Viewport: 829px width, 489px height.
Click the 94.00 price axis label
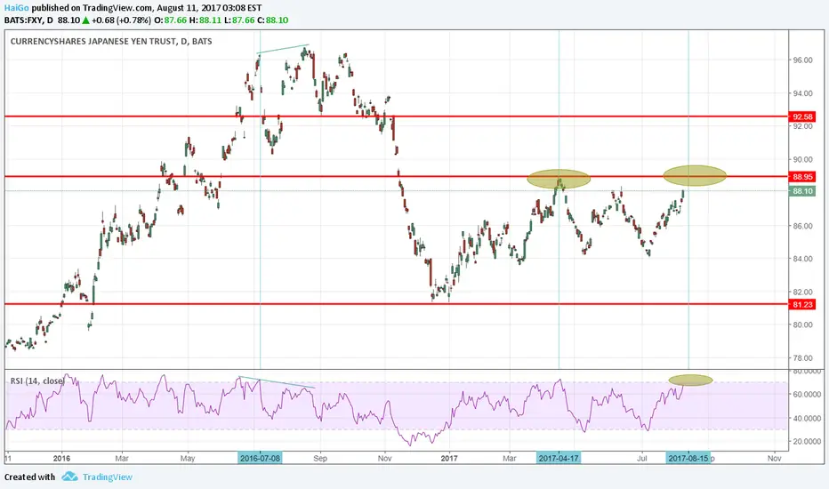coord(802,93)
